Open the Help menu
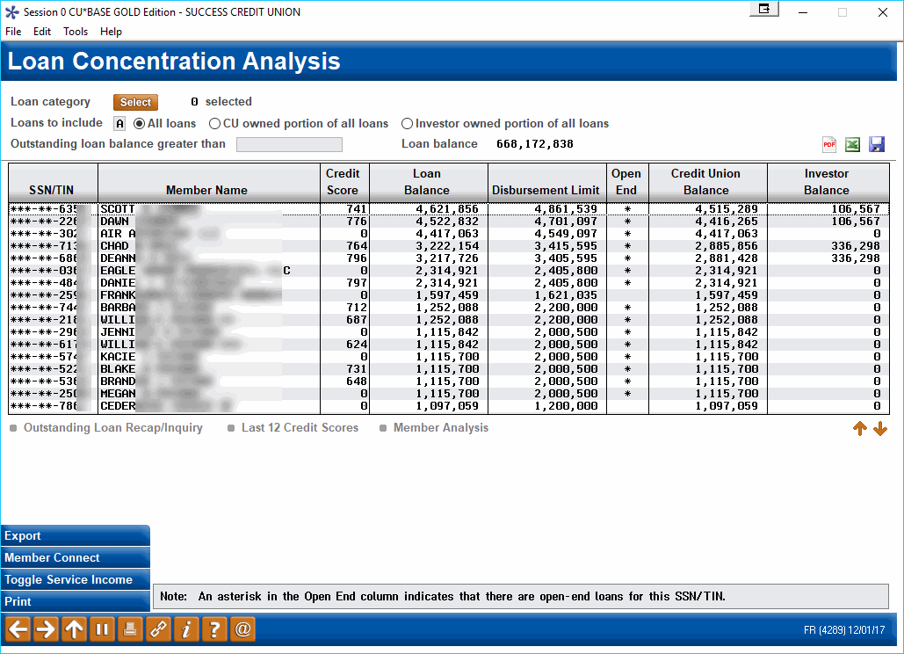This screenshot has height=654, width=904. coord(111,32)
